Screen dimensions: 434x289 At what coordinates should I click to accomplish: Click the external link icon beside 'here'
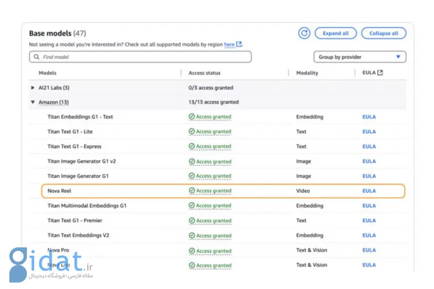[239, 44]
